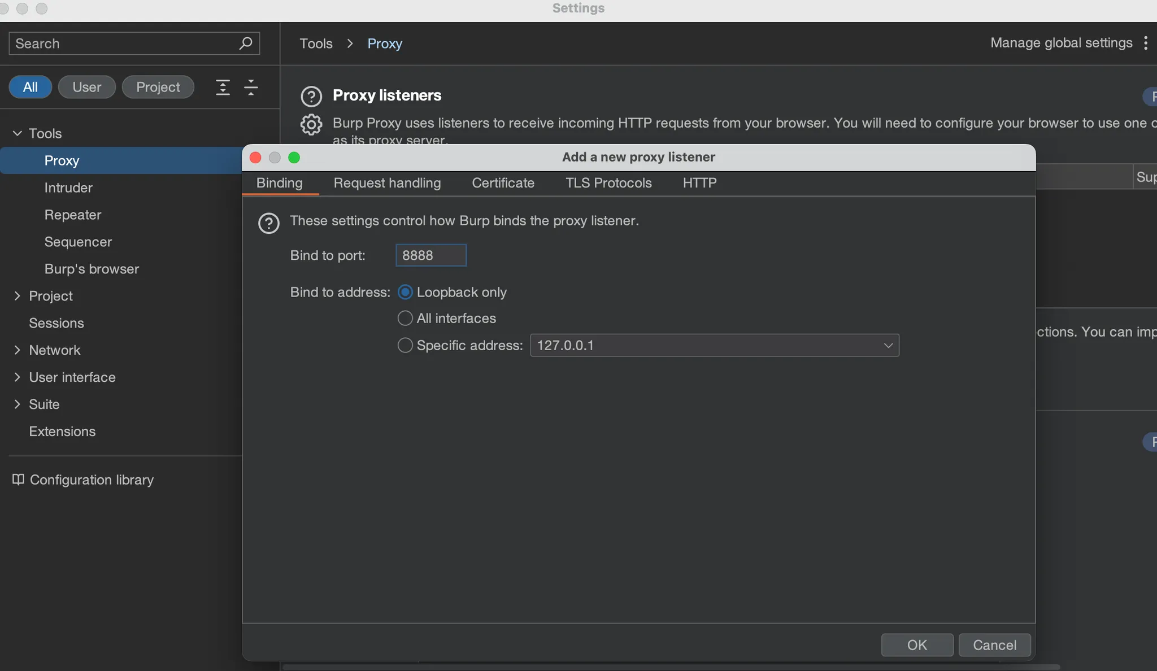Image resolution: width=1157 pixels, height=671 pixels.
Task: Expand the Network tree section
Action: (x=17, y=350)
